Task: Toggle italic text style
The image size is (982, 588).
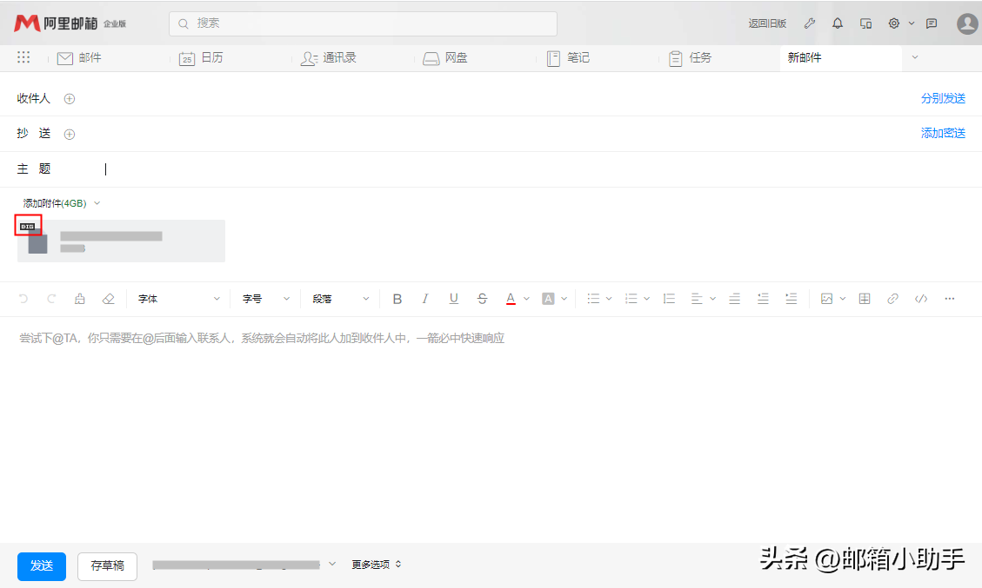Action: click(425, 299)
